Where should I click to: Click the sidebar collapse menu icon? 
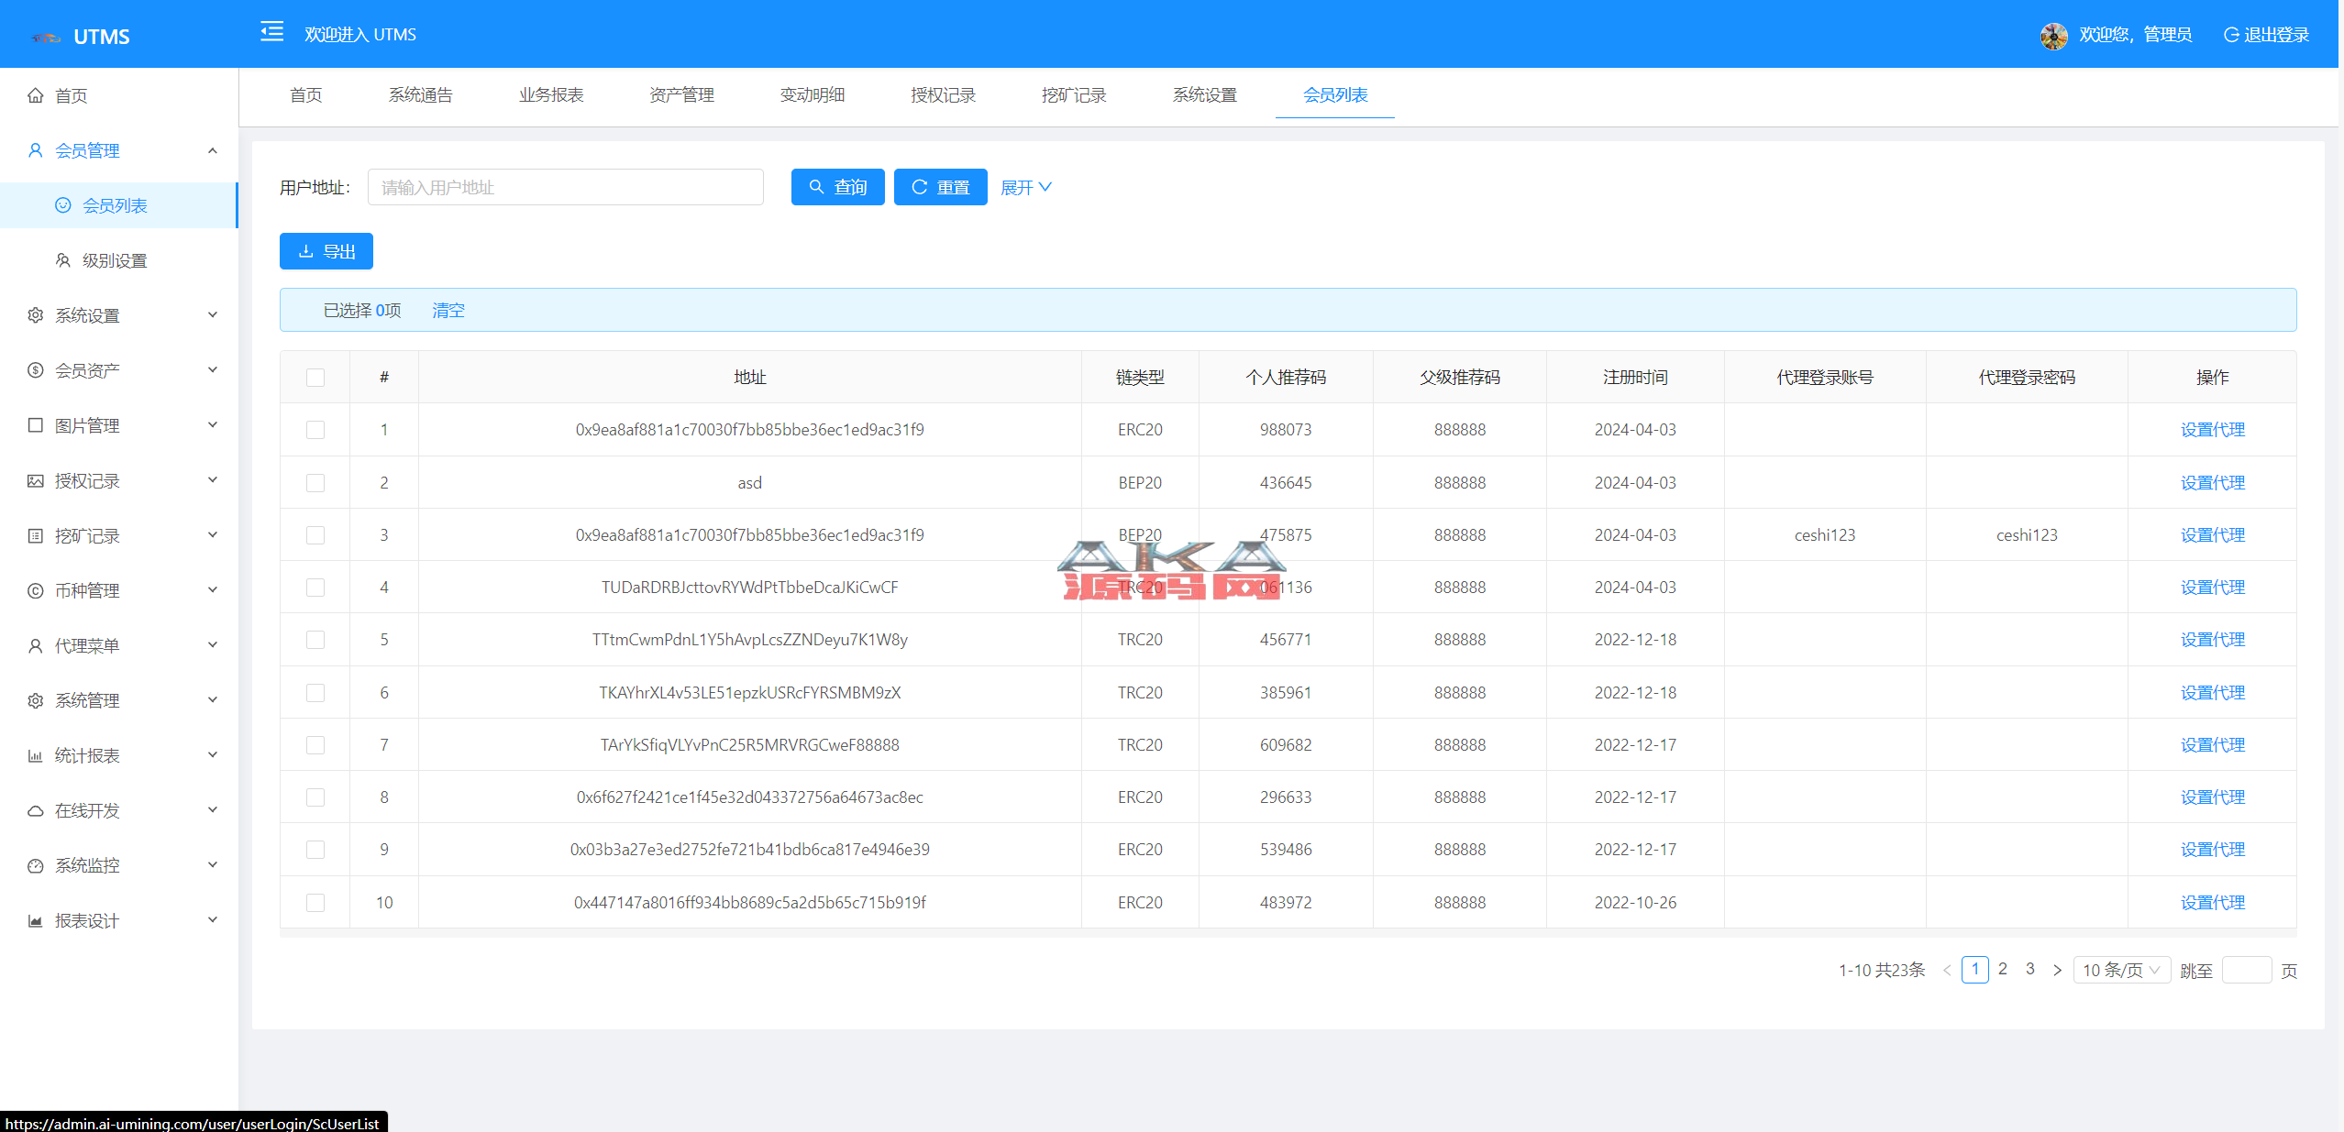(x=271, y=33)
